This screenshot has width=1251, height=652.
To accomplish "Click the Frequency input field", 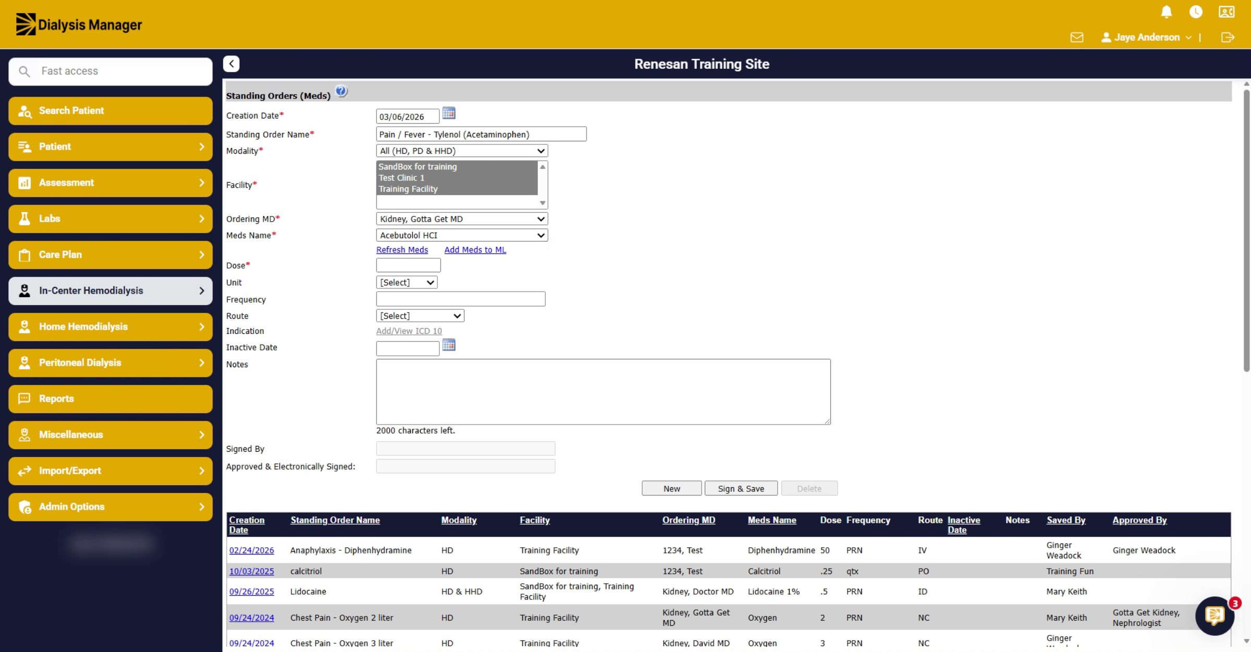I will (x=460, y=299).
